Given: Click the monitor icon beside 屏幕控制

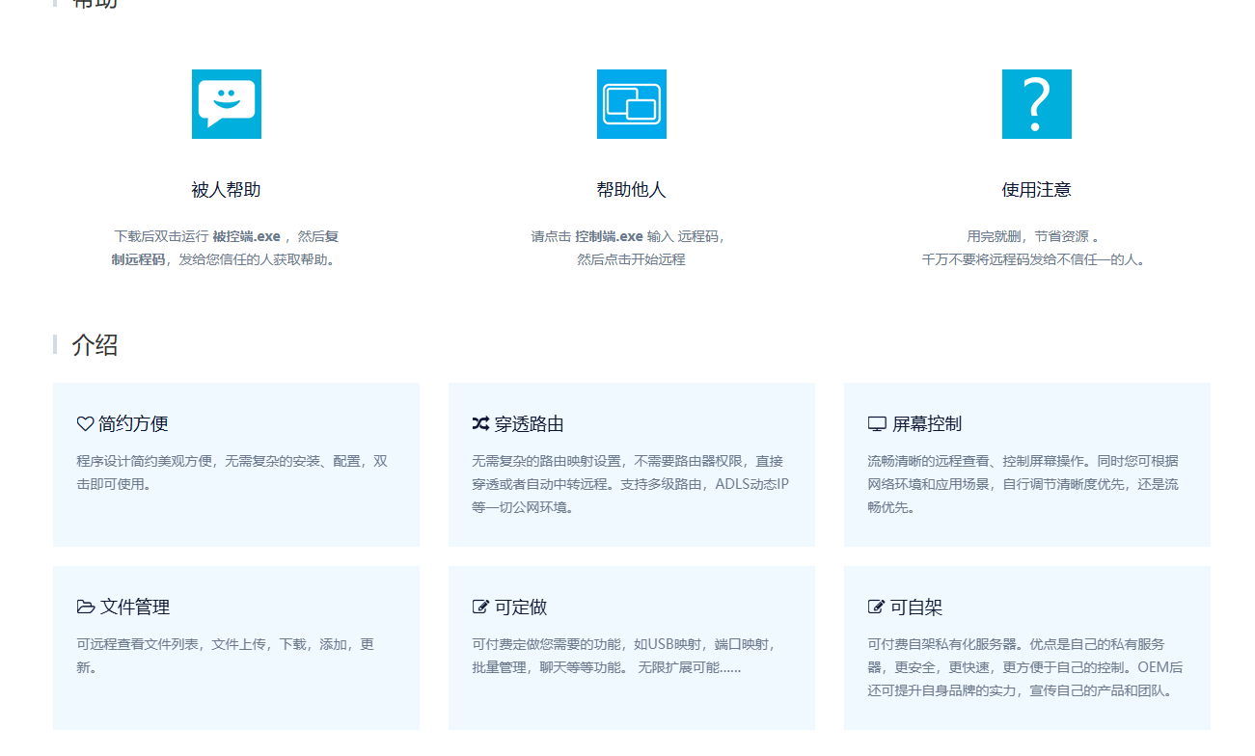Looking at the screenshot, I should click(x=877, y=423).
